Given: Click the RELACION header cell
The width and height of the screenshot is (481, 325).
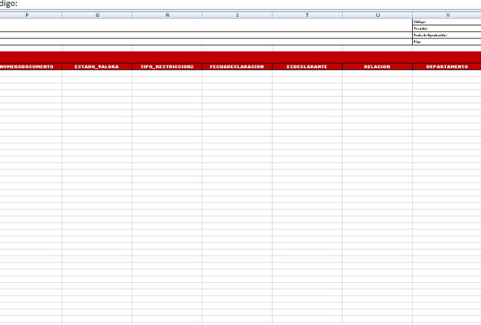Looking at the screenshot, I should click(x=377, y=66).
